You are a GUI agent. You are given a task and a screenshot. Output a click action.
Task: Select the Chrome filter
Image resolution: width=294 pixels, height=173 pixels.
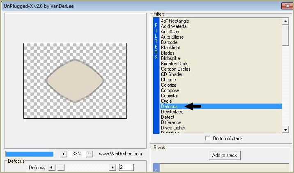168,80
